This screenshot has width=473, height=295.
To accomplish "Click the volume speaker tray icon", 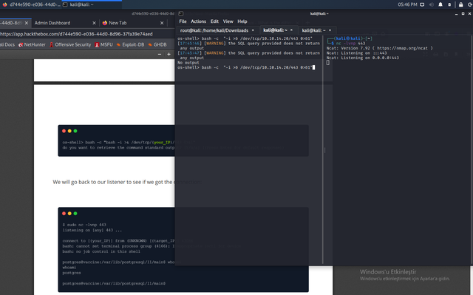I will (x=432, y=4).
